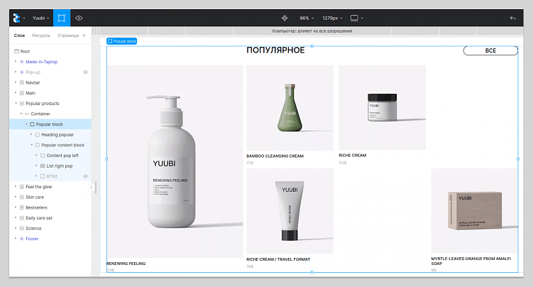Screen dimensions: 533x287
Task: Click the Science section icon
Action: tap(22, 229)
